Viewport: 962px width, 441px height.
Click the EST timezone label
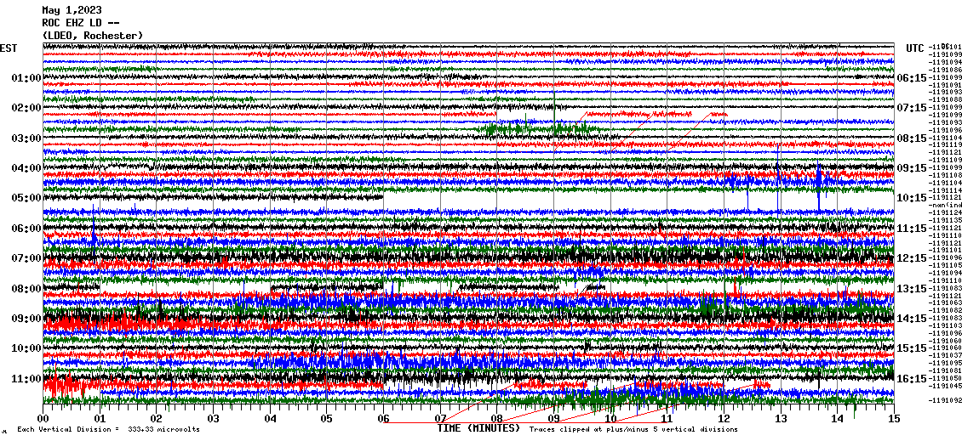point(9,48)
